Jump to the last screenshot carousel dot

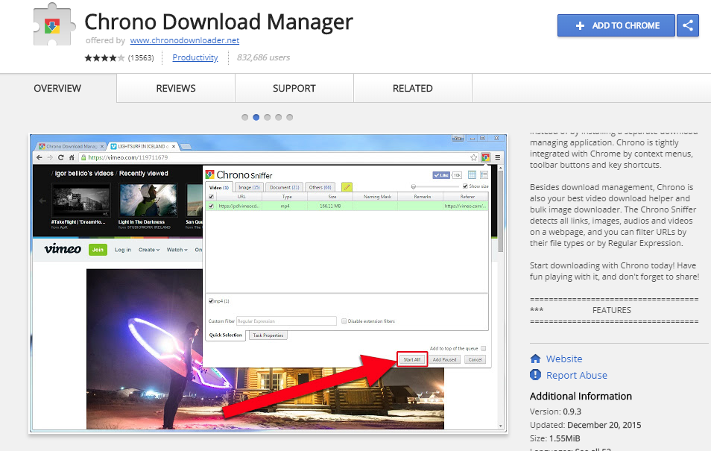coord(290,117)
